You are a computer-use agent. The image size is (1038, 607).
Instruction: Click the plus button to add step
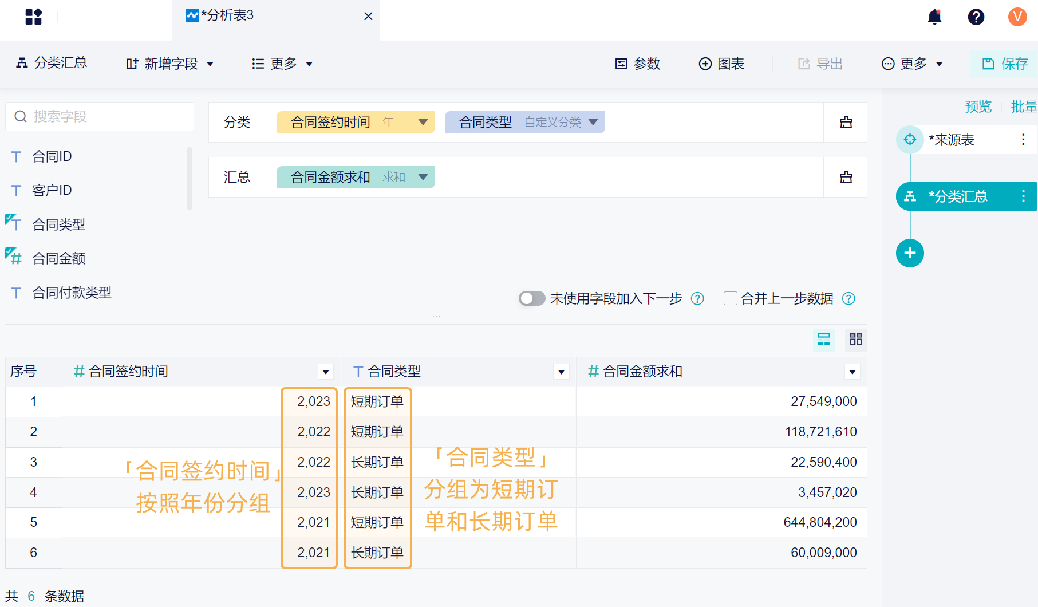point(910,253)
